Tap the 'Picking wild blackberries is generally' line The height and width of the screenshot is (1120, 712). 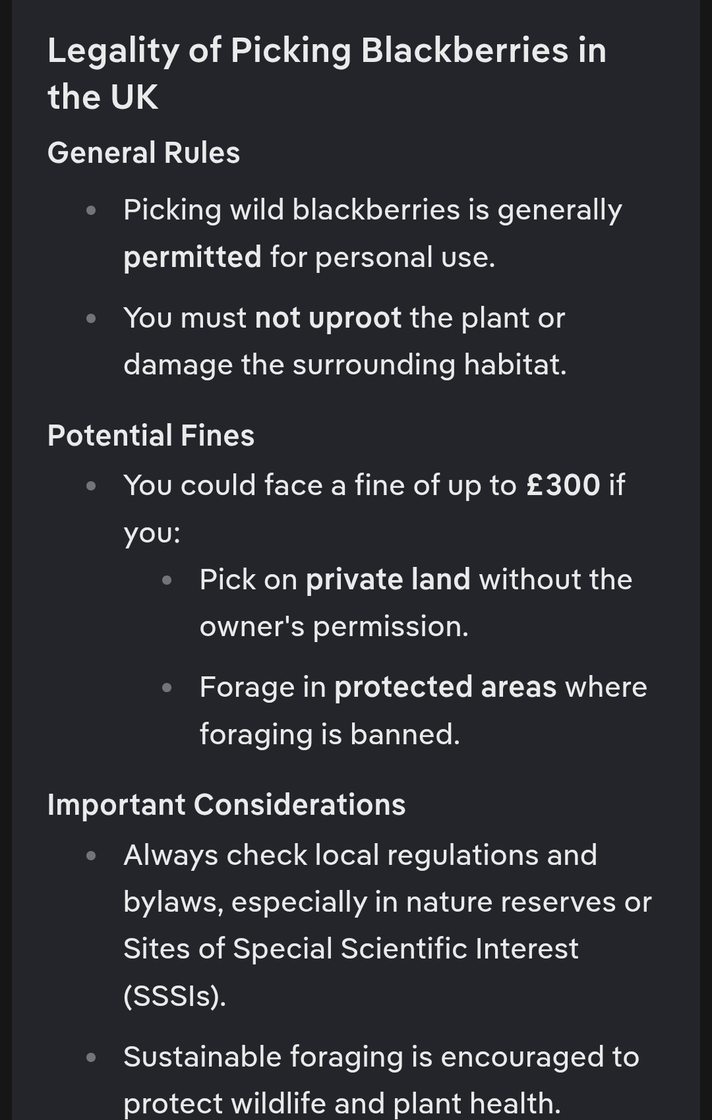[372, 210]
